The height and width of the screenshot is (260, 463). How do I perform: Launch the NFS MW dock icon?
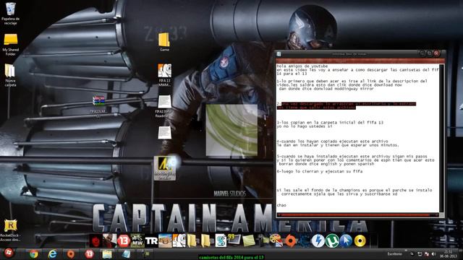[x=137, y=240]
